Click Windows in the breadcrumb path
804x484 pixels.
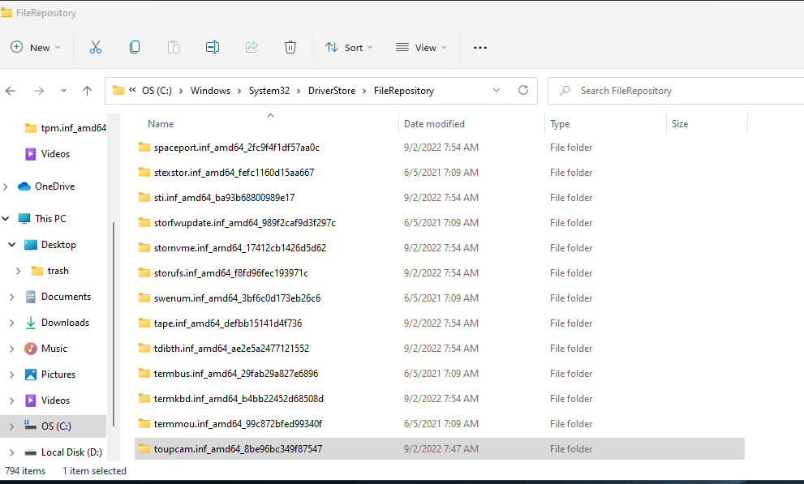pos(210,91)
